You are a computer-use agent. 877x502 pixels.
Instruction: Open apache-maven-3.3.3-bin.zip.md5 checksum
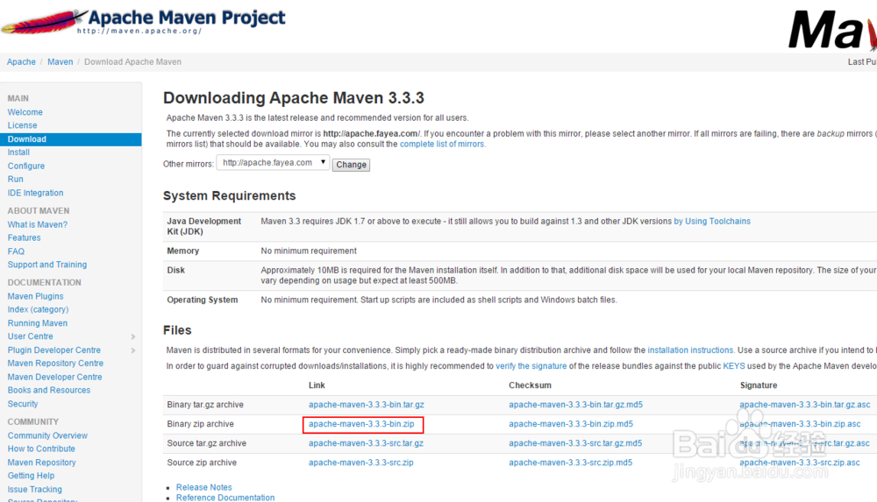click(x=571, y=424)
